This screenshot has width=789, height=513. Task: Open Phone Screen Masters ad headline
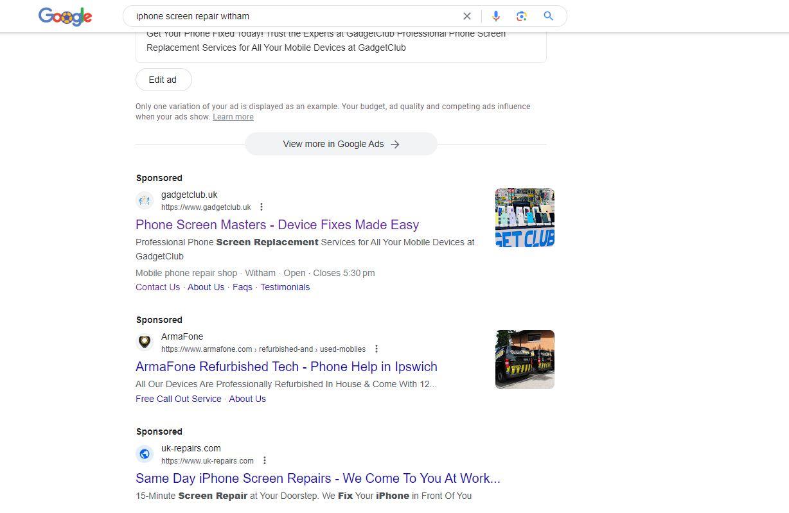pos(277,225)
